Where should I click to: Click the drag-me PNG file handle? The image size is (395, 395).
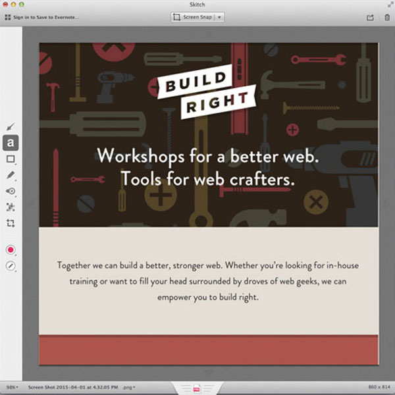pos(197,389)
